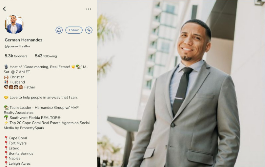The image size is (265, 167).
Task: Select the Fort Myers location line
Action: coord(15,143)
